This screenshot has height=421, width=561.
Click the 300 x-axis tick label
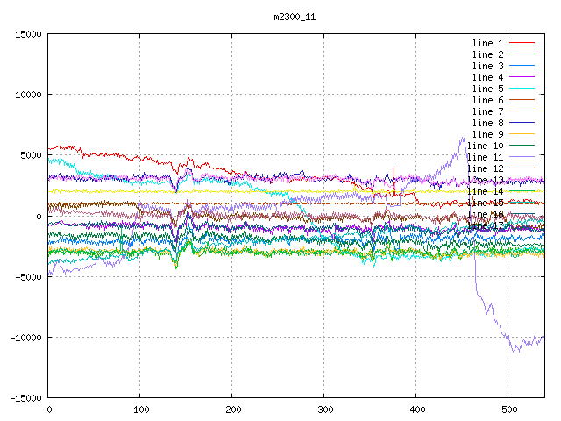pos(323,410)
